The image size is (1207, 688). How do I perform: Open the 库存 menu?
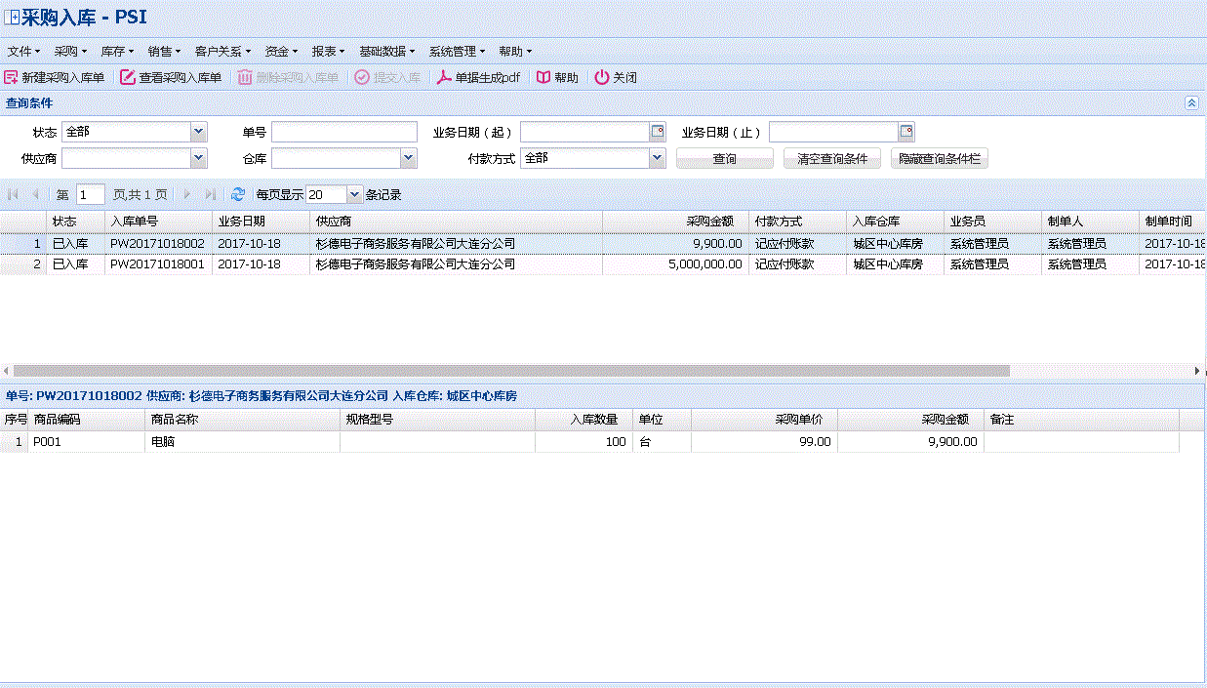click(x=117, y=51)
